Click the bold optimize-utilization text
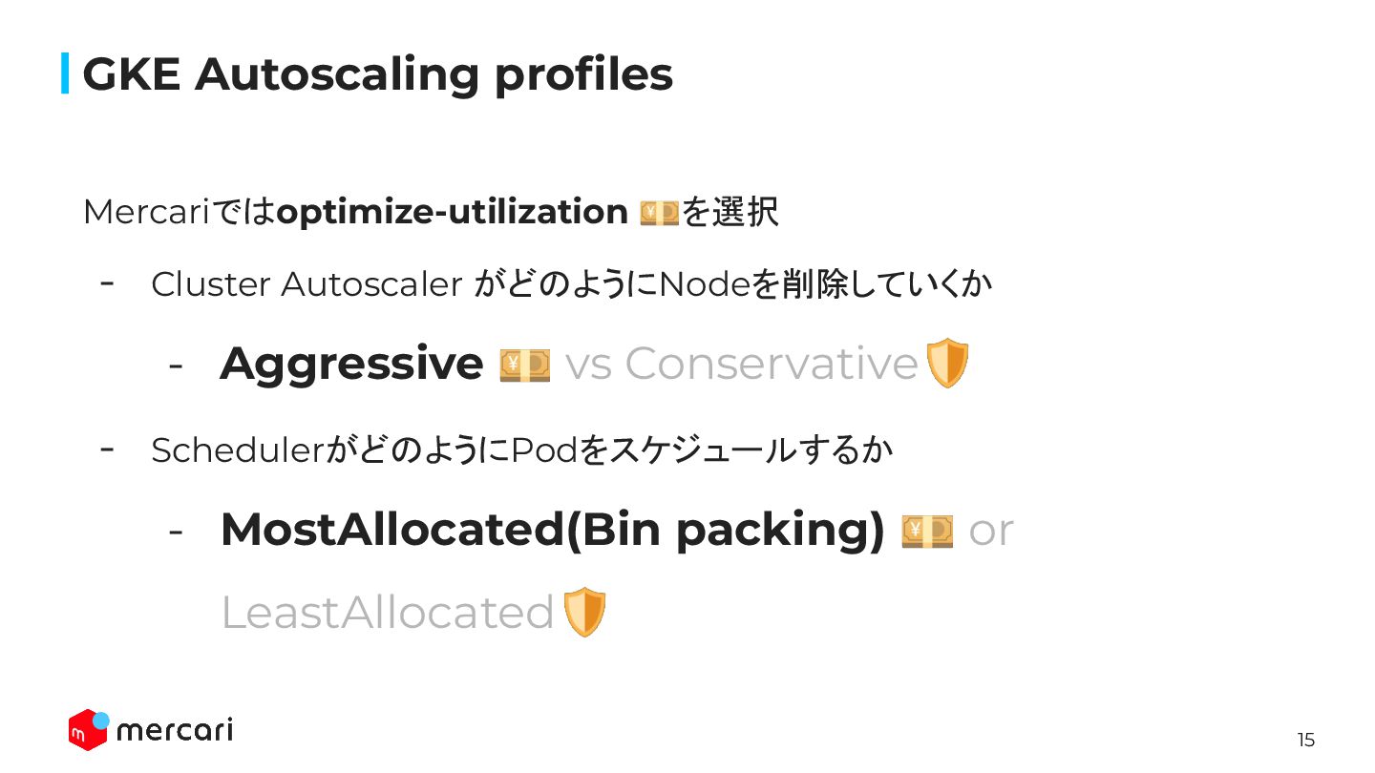Image resolution: width=1375 pixels, height=773 pixels. pos(451,213)
